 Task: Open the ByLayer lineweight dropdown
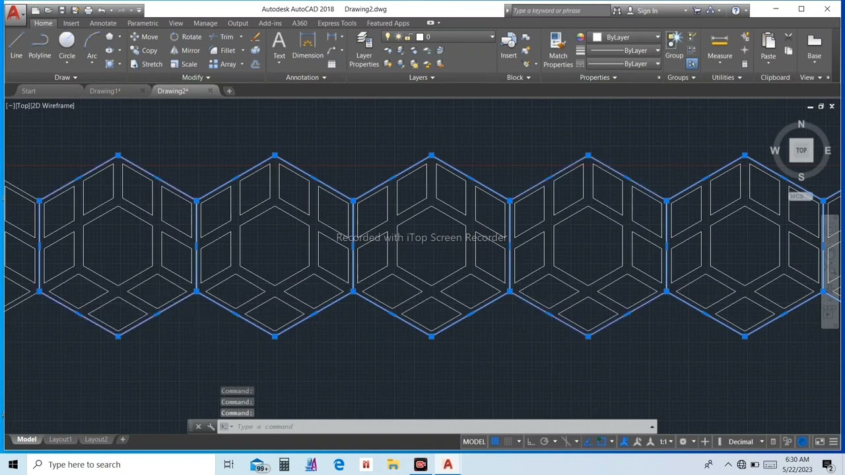[x=623, y=50]
